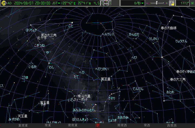195x128 pixels.
Task: Click the minus sign left of slider
Action: click(x=147, y=3)
